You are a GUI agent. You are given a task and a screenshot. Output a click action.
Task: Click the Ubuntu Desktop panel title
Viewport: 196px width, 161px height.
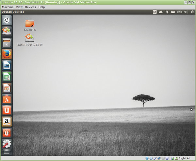[x=13, y=12]
